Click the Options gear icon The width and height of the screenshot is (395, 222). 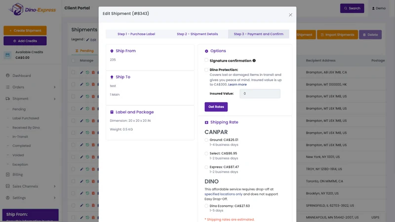click(206, 51)
